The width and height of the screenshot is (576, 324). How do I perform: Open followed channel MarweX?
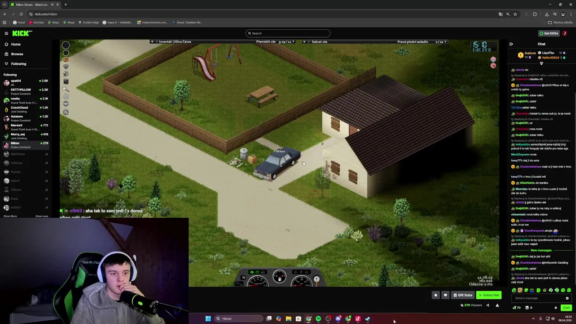pyautogui.click(x=26, y=127)
